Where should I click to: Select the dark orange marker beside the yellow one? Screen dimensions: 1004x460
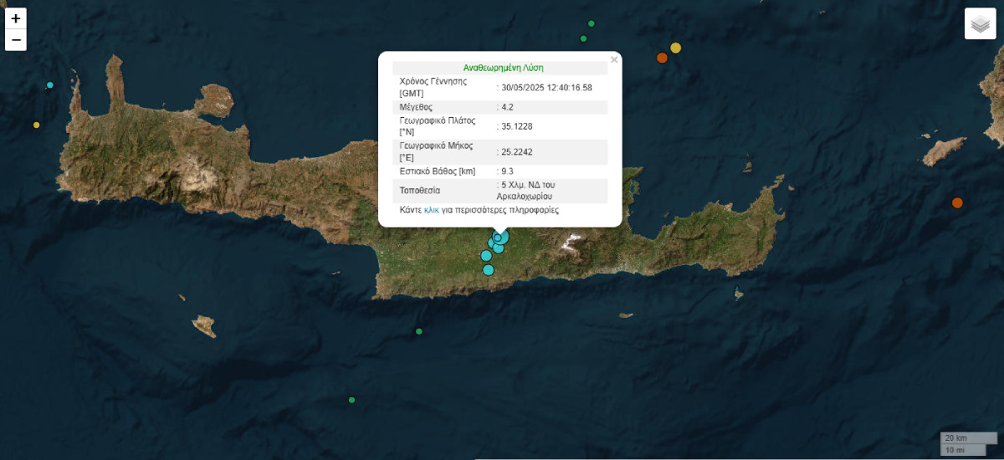(662, 58)
